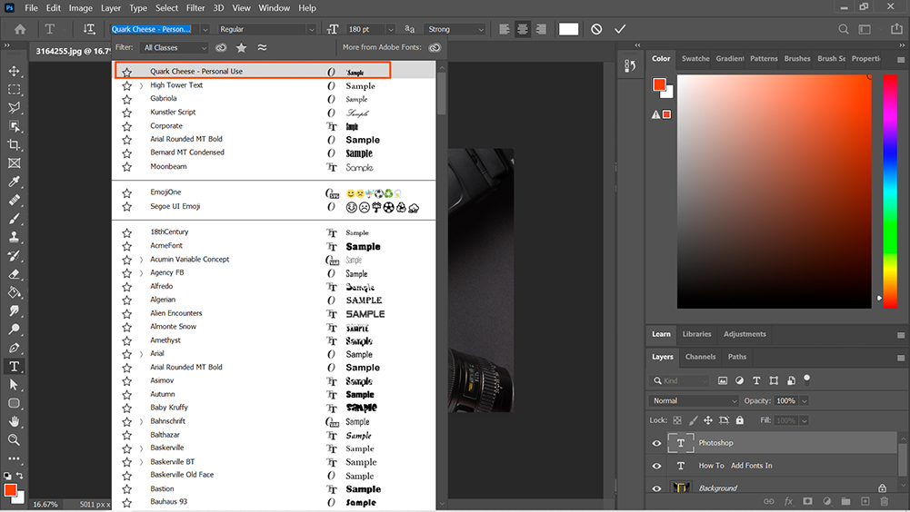This screenshot has width=910, height=512.
Task: Pick the Zoom tool
Action: [x=14, y=439]
